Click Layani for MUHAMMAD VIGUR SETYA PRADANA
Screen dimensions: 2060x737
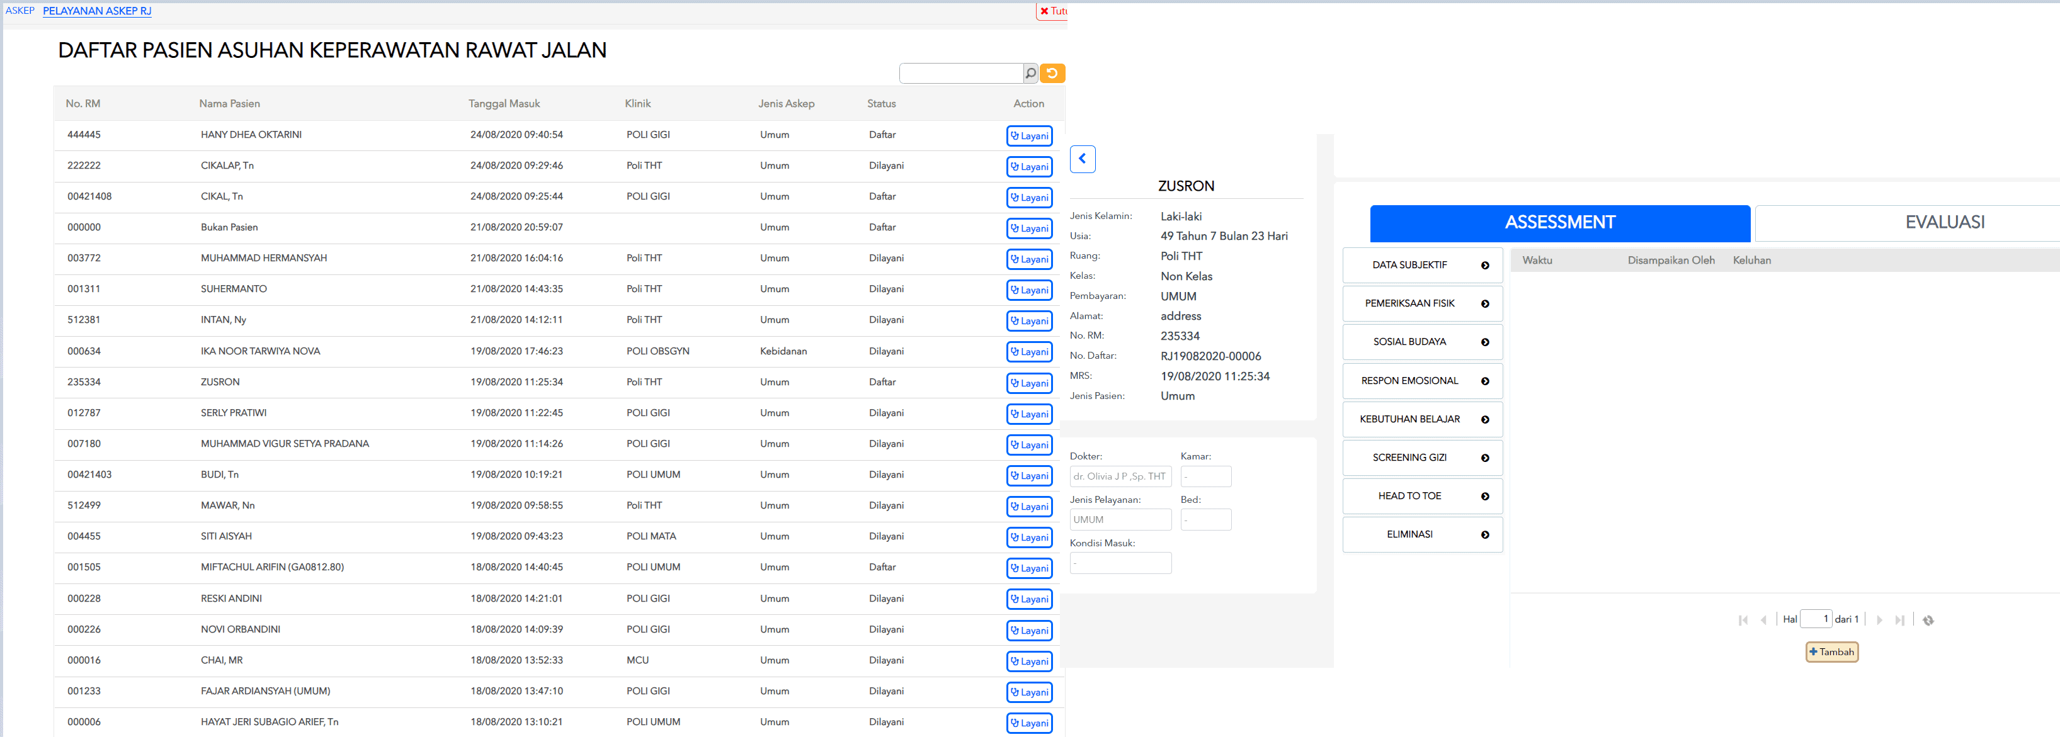(x=1028, y=445)
